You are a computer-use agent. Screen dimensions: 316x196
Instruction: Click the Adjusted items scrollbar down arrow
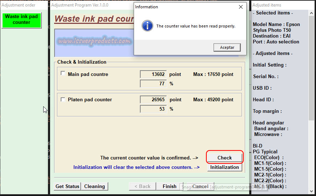pos(311,191)
